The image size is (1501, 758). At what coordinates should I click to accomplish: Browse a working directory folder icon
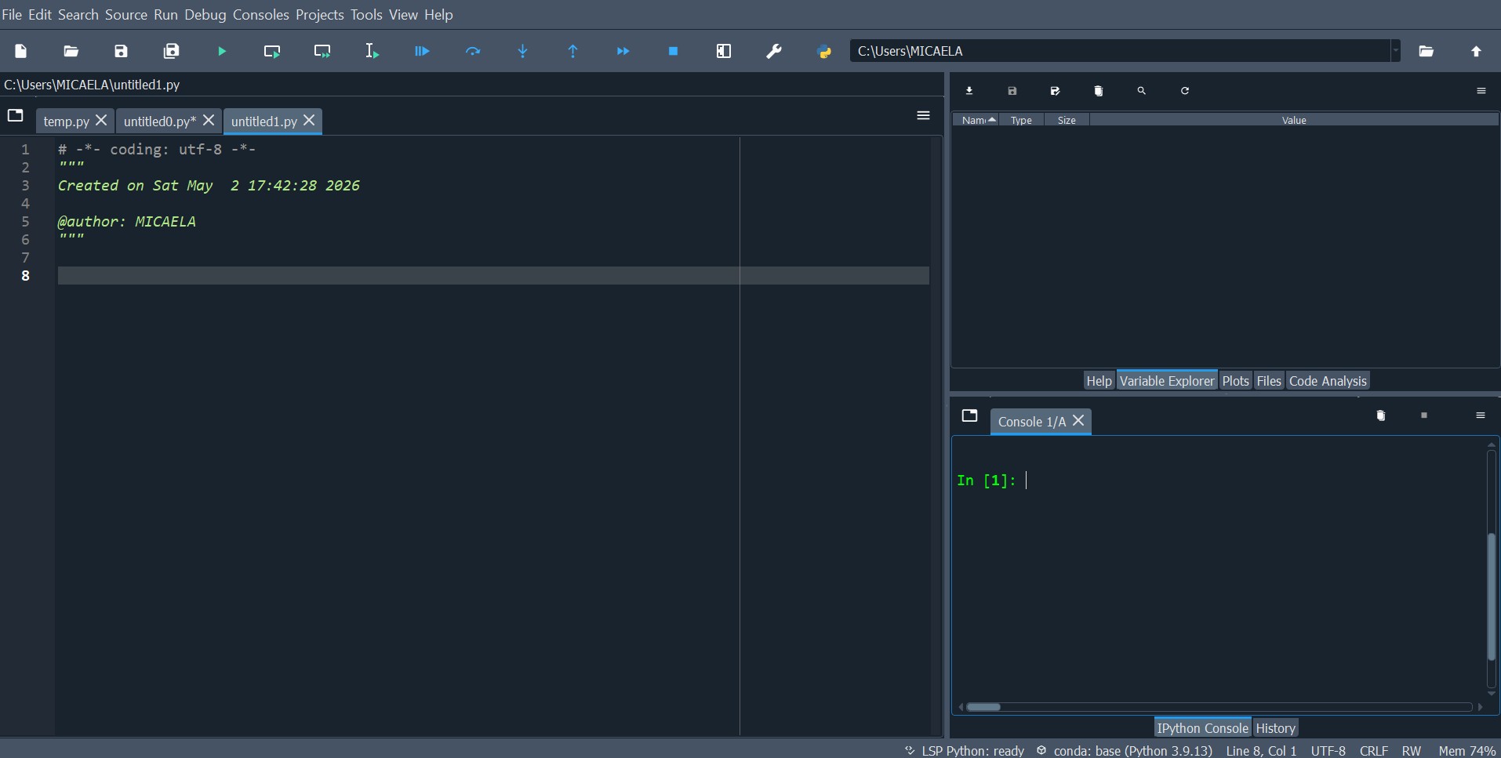(x=1426, y=51)
